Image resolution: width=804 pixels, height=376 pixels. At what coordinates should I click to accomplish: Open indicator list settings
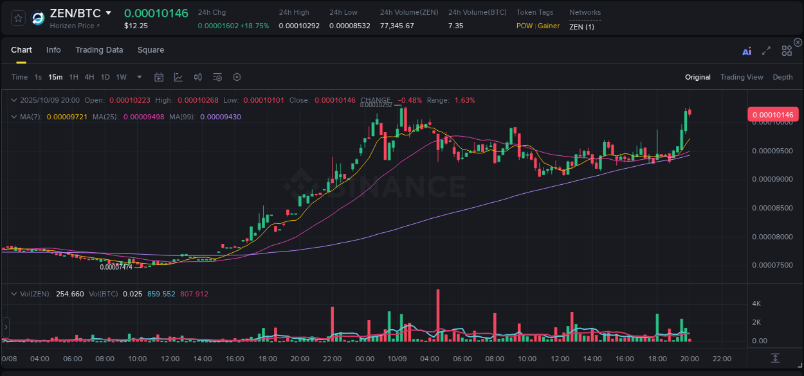[217, 77]
